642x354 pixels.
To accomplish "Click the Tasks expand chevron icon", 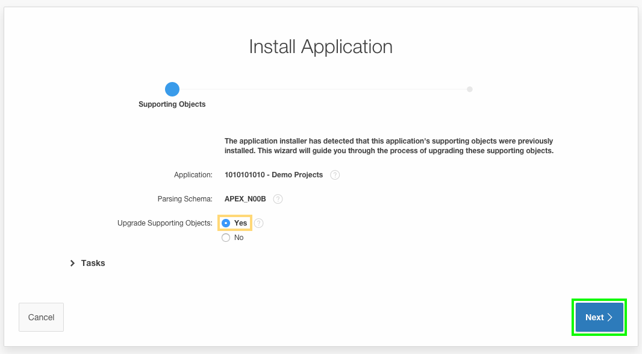I will coord(72,263).
